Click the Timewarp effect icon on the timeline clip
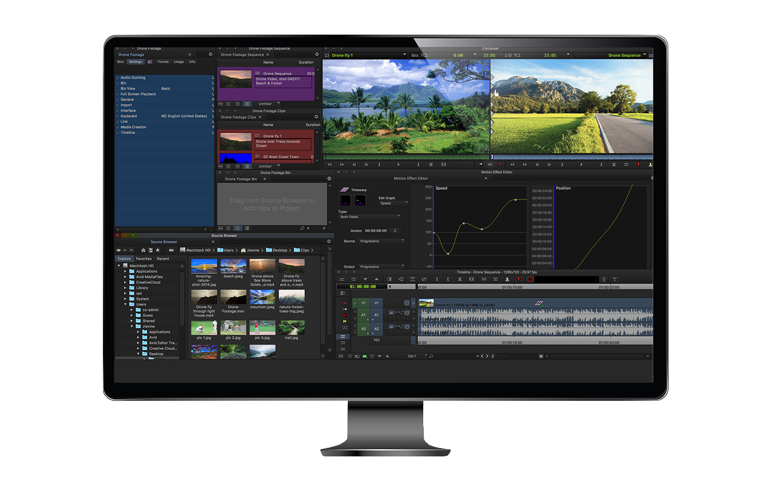Viewport: 765px width, 485px height. [539, 304]
